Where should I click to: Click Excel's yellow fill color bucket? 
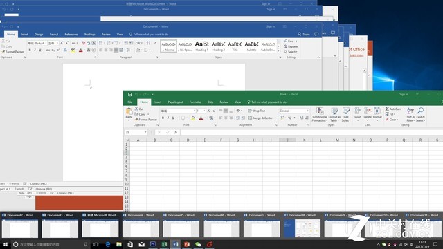pos(193,118)
